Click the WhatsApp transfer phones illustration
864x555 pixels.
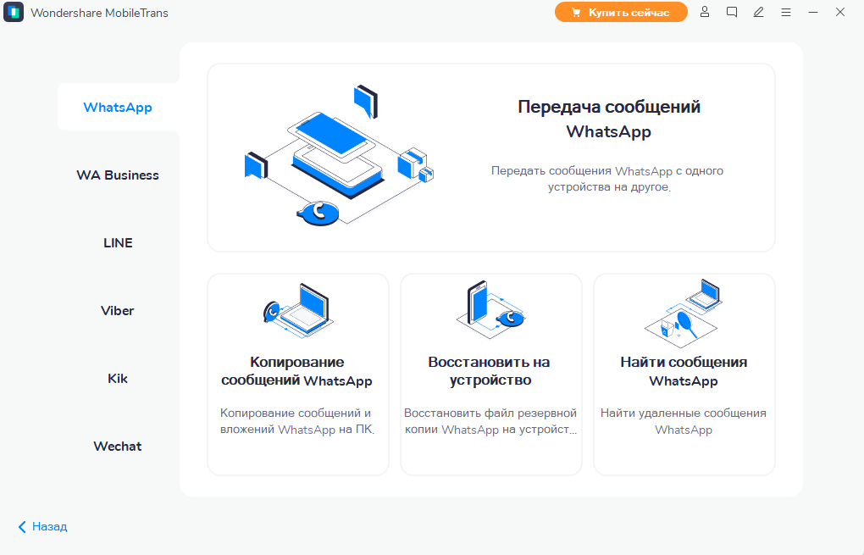(x=339, y=156)
